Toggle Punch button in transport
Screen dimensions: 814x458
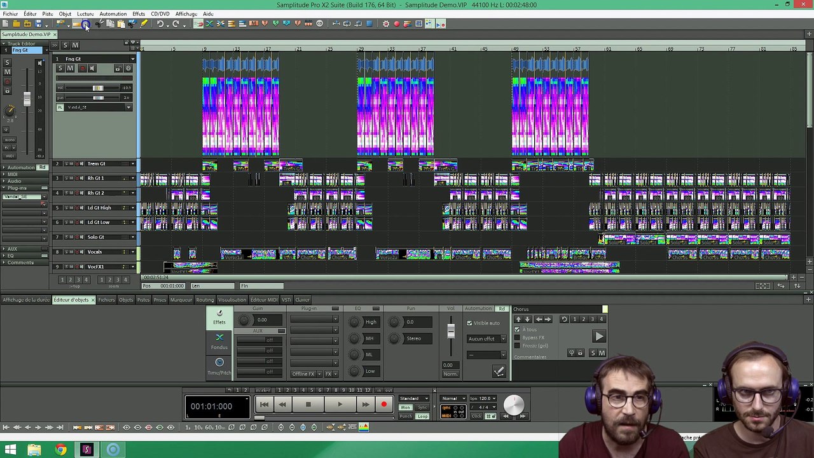(406, 416)
